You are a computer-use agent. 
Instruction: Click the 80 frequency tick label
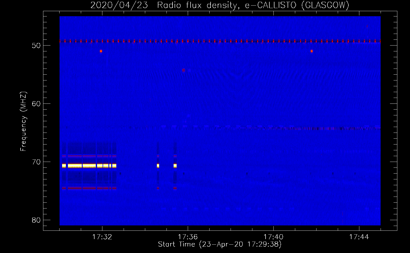point(36,220)
